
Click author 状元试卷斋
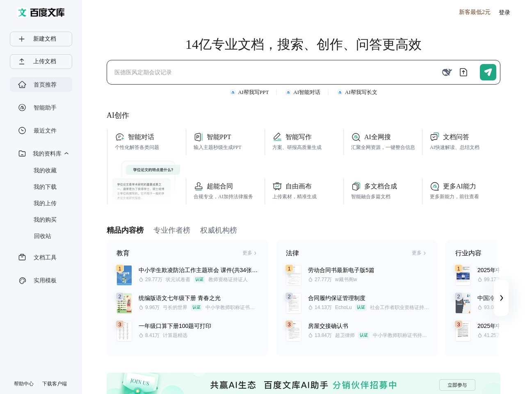[178, 279]
